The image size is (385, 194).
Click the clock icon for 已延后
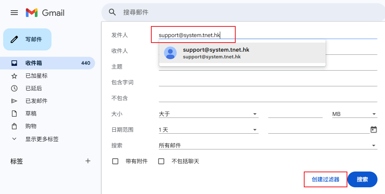click(14, 88)
